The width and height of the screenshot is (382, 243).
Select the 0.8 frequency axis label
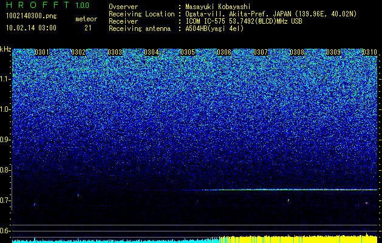tap(5, 170)
